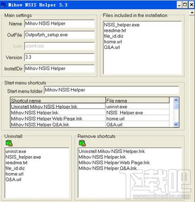Click the shortcuts table scroll up arrow
Viewport: 195px width, 202px height.
pyautogui.click(x=176, y=100)
